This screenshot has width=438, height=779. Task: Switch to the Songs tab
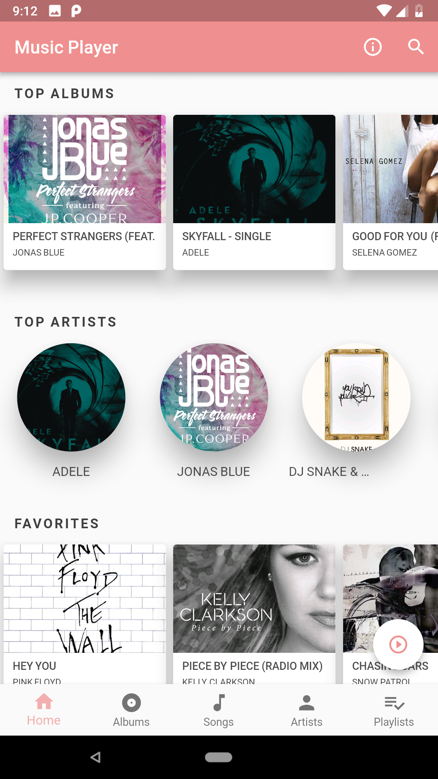coord(219,710)
